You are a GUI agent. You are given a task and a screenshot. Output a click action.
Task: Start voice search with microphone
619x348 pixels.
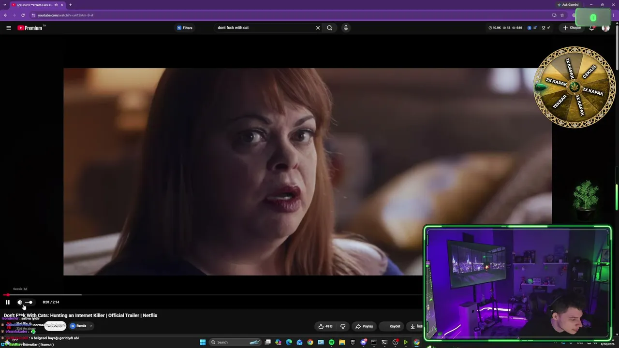[x=346, y=28]
